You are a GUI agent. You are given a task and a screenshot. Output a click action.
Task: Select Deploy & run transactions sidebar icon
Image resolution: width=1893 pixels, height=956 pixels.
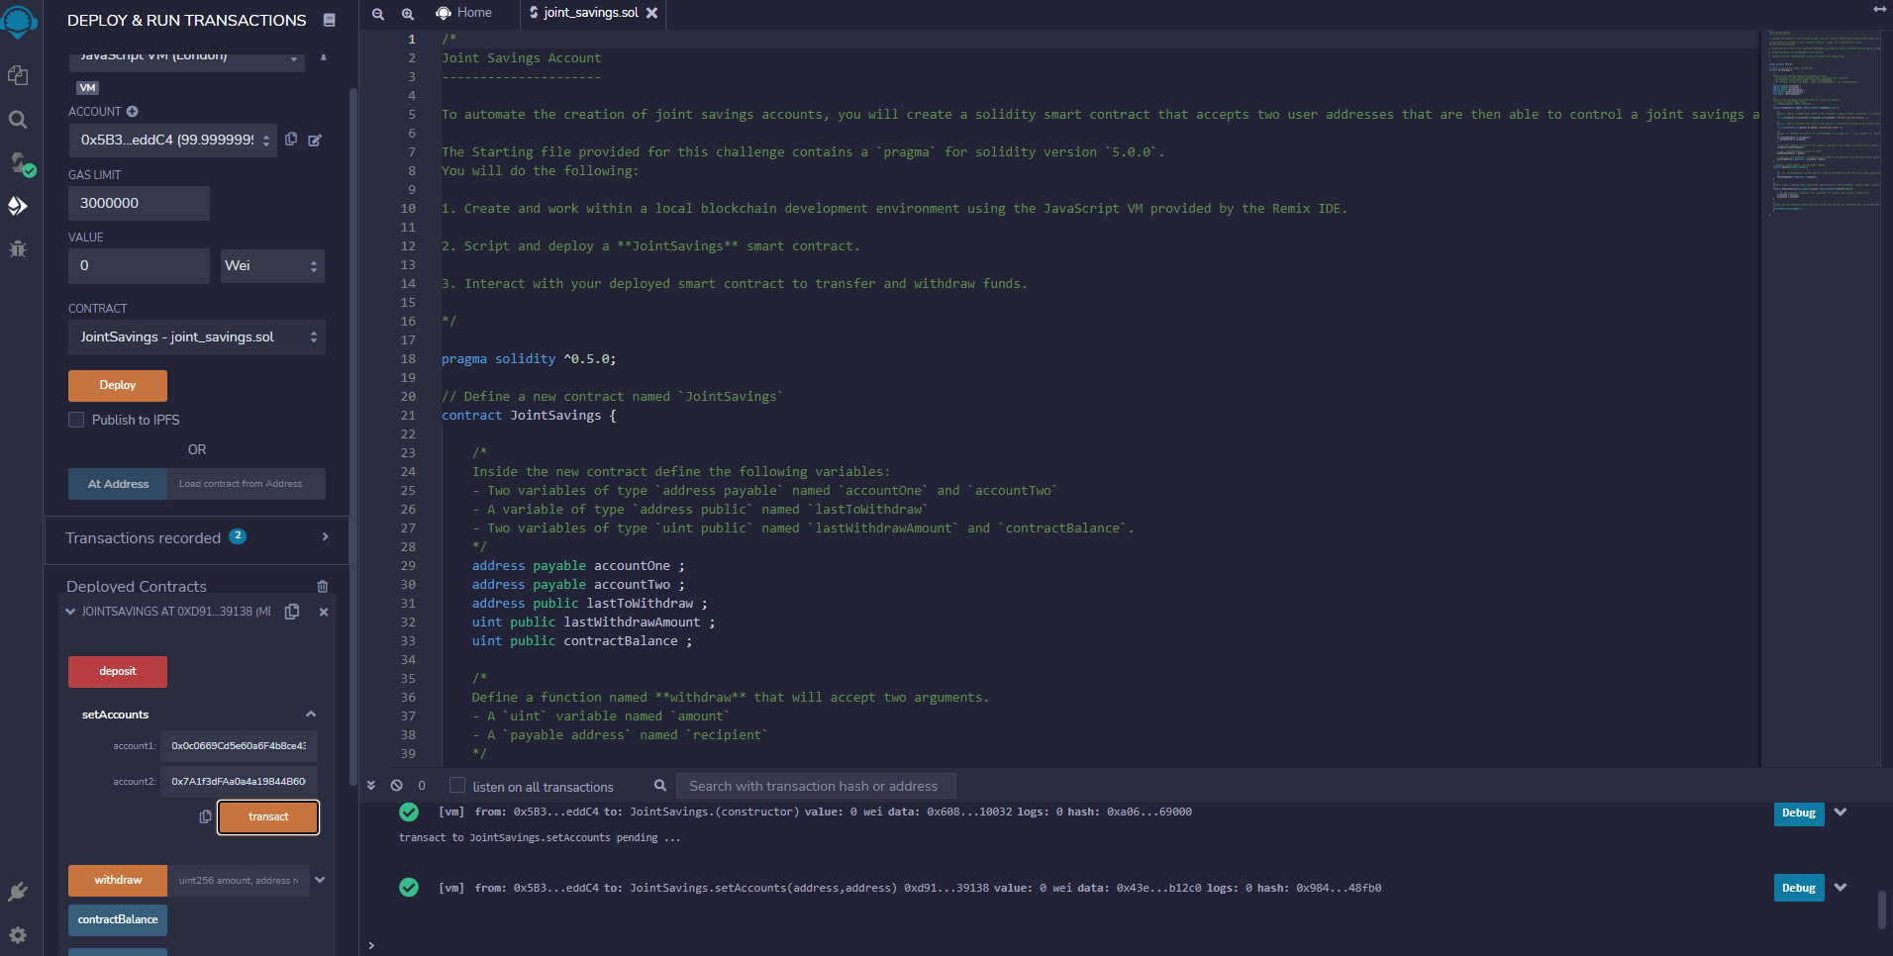point(18,206)
